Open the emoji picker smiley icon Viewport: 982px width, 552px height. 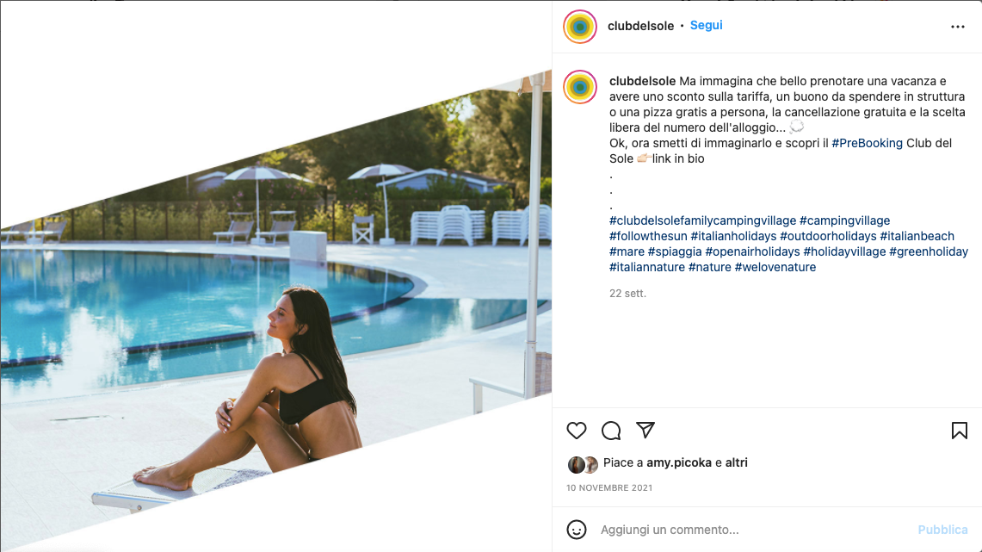tap(576, 530)
